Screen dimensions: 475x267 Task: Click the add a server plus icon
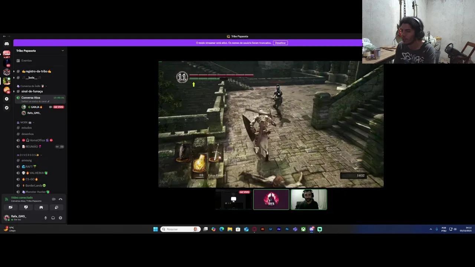(6, 99)
